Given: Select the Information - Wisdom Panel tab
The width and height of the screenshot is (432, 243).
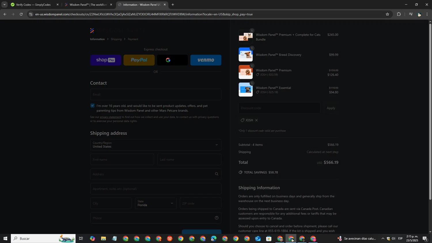Looking at the screenshot, I should 142,5.
